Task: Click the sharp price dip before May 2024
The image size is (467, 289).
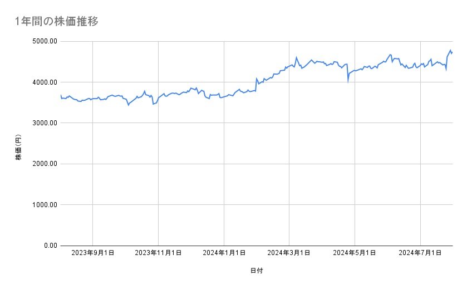Action: pos(348,81)
